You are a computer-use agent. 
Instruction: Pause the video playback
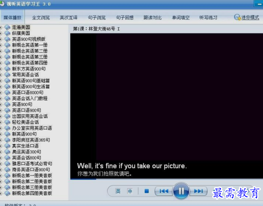coord(181,191)
